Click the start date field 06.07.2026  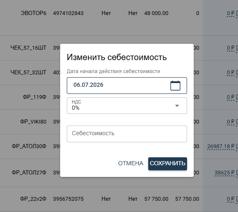pyautogui.click(x=127, y=86)
